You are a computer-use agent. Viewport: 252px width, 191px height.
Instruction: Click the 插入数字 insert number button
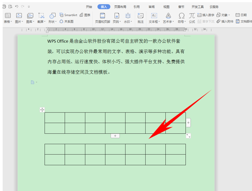[x=206, y=15]
